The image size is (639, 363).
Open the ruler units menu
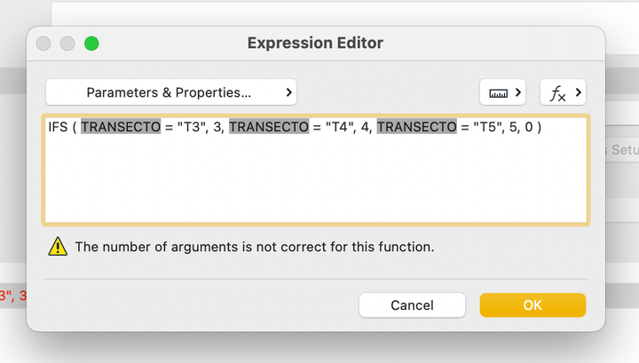point(502,92)
